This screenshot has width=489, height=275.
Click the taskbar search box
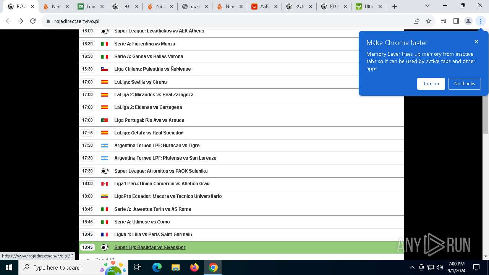pos(73,267)
